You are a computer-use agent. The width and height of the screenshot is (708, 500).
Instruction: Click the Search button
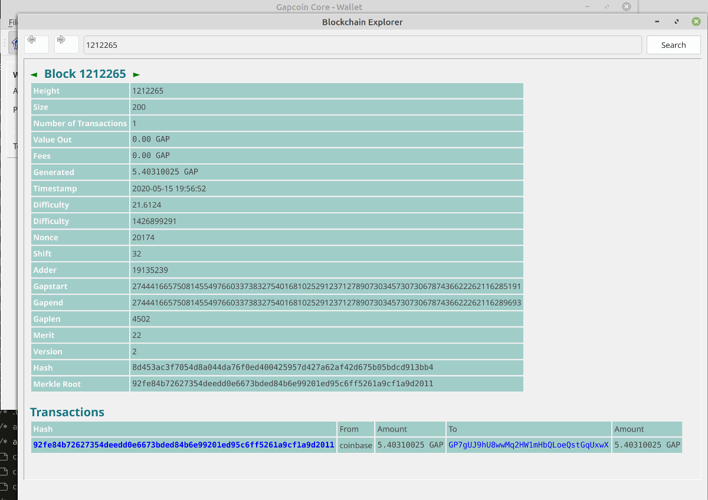pos(673,45)
